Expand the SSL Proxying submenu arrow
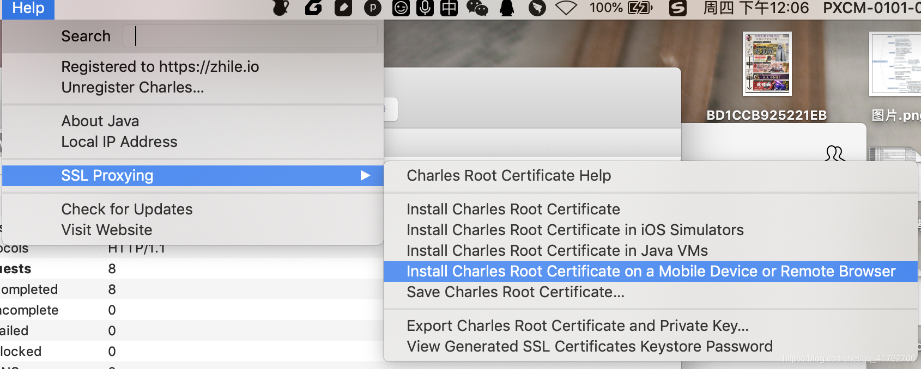The image size is (921, 369). (x=365, y=175)
